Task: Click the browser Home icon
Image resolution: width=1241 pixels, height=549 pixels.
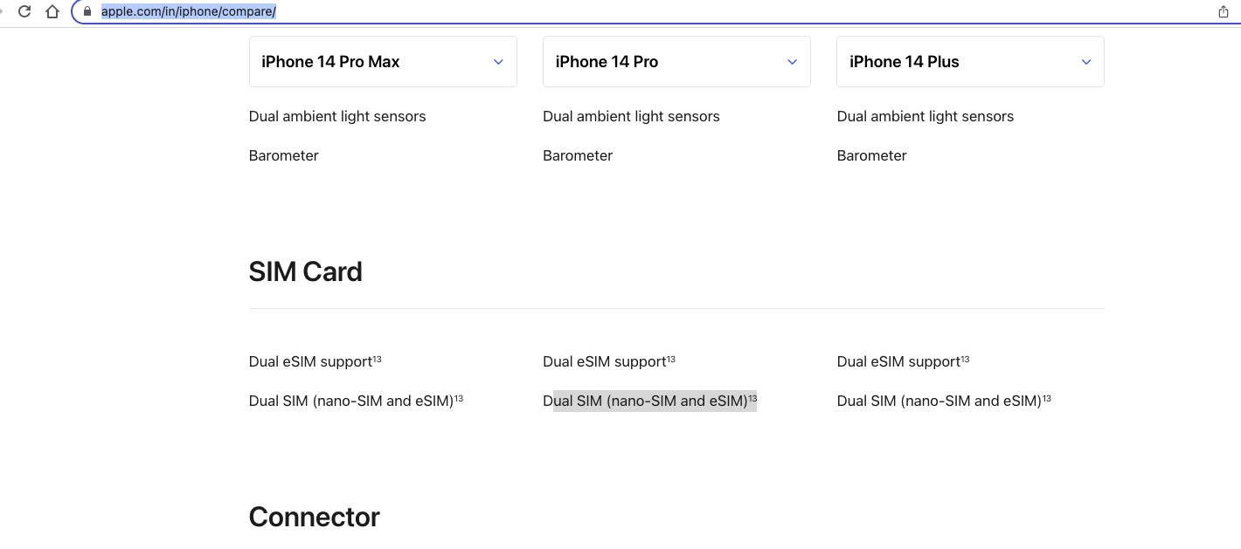Action: pos(52,11)
